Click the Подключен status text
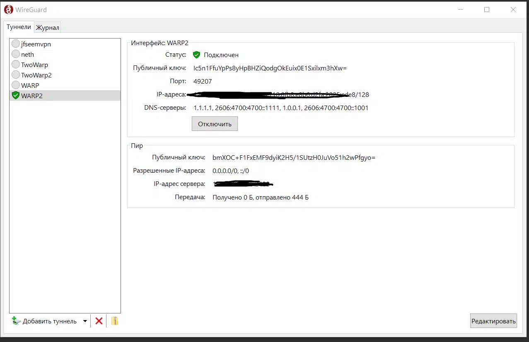Viewport: 529px width, 342px height. point(221,55)
